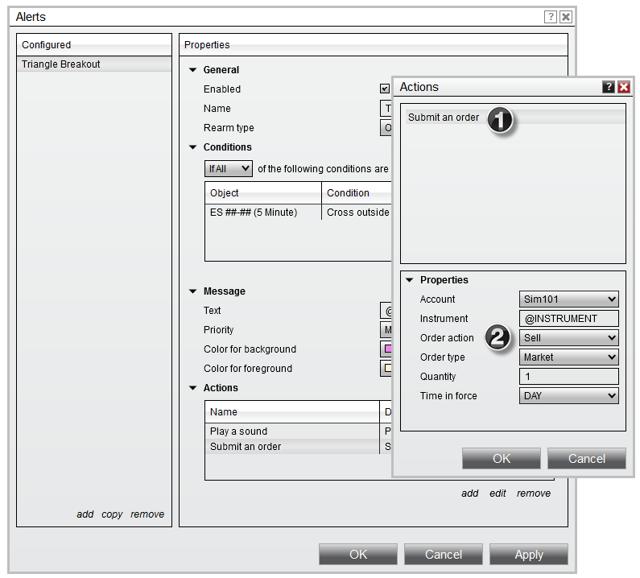The width and height of the screenshot is (640, 578).
Task: Toggle the Enabled checkbox
Action: pos(385,89)
